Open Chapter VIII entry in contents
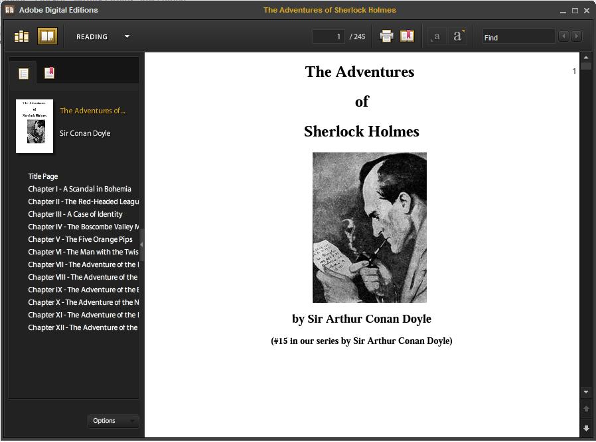The image size is (596, 442). [83, 277]
